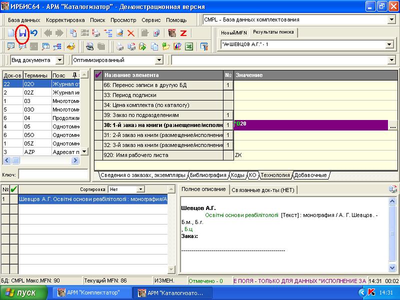Switch to the Библиография tab

tap(208, 175)
